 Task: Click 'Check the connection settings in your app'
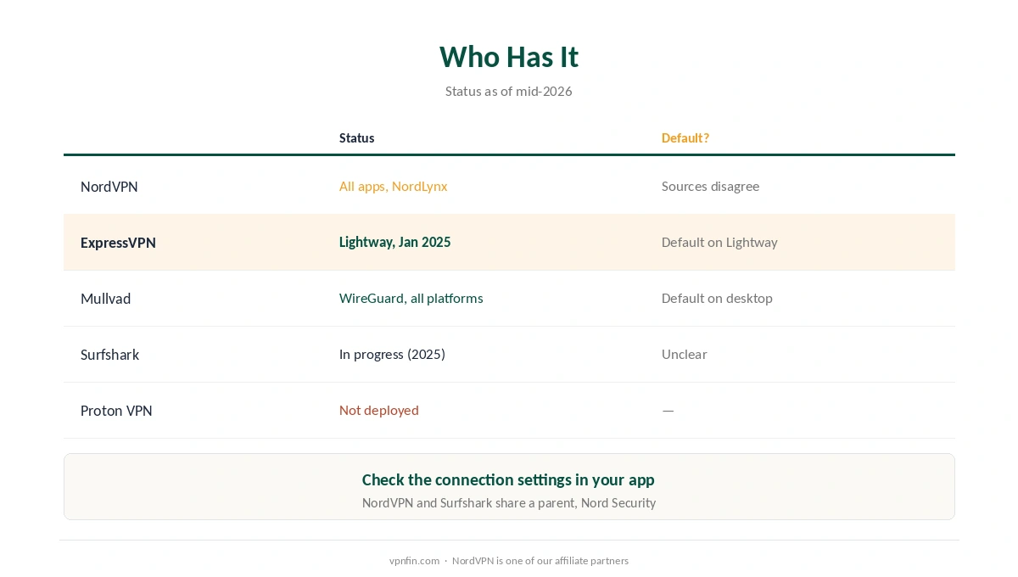508,479
